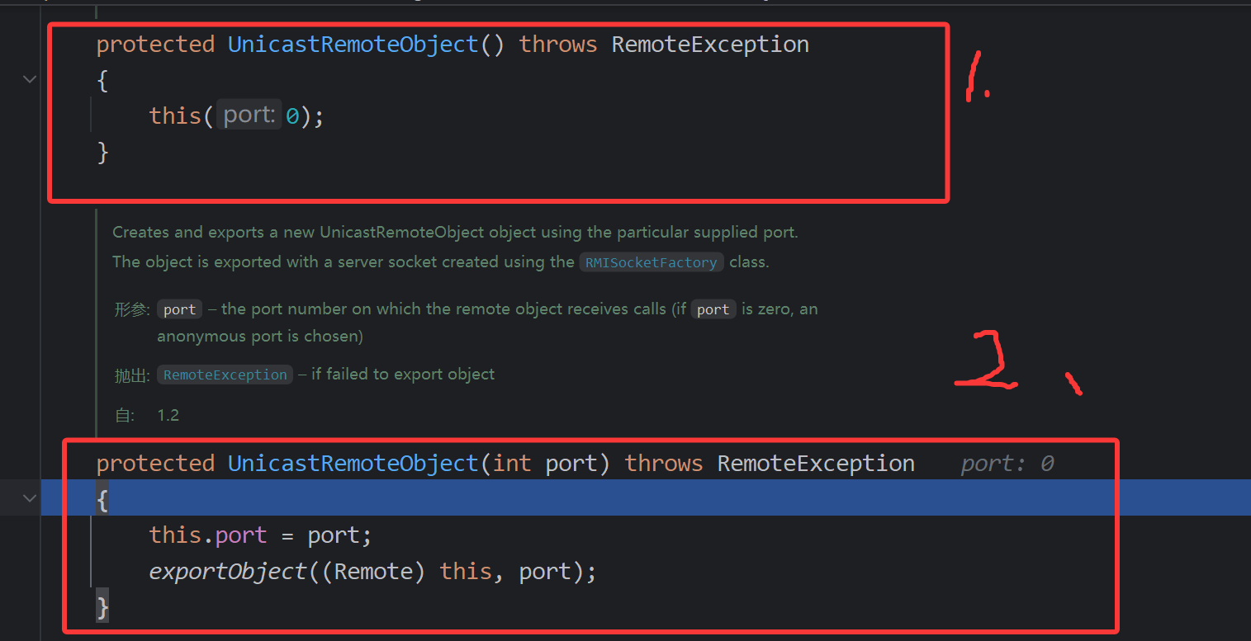This screenshot has width=1251, height=641.
Task: Click the 'port:' inlay hint inside this()
Action: click(x=248, y=115)
